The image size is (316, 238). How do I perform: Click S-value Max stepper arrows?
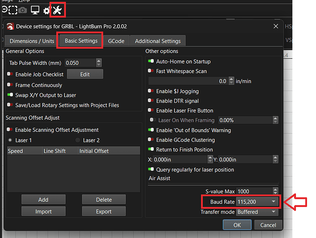click(275, 191)
